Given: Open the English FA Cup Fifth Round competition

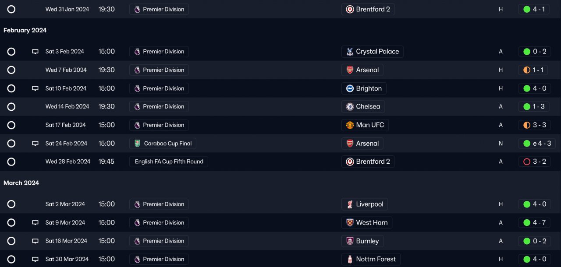Looking at the screenshot, I should point(169,162).
